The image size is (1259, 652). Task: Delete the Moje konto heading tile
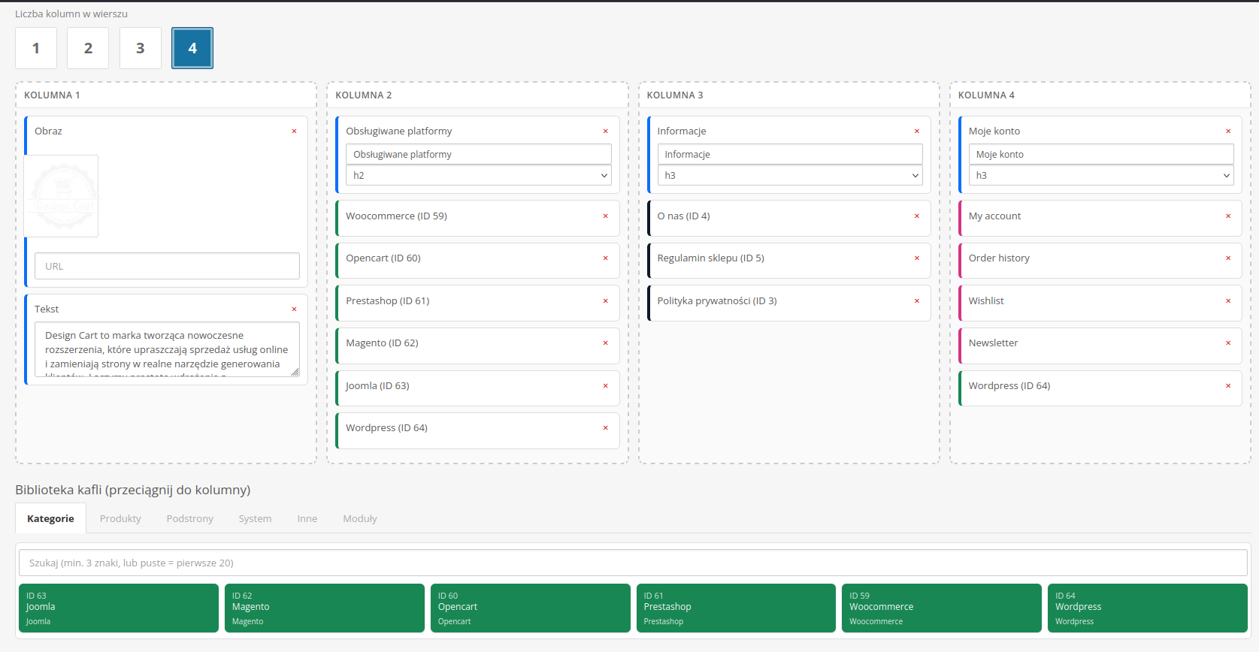coord(1228,131)
